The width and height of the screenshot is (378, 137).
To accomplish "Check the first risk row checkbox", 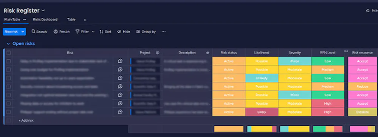I will (8, 61).
